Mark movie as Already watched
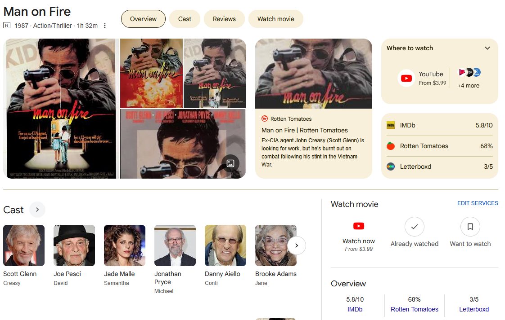 point(414,227)
